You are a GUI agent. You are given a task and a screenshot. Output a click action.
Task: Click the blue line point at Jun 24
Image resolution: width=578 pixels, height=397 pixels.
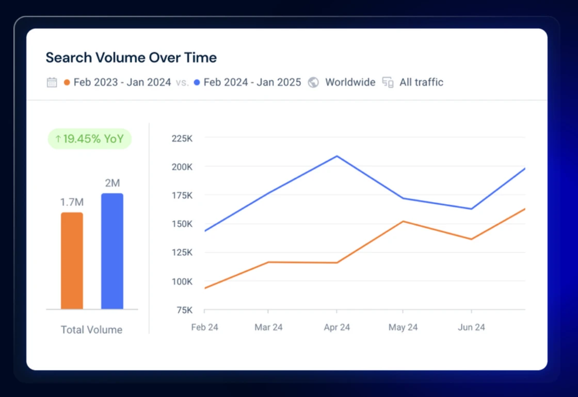(471, 209)
